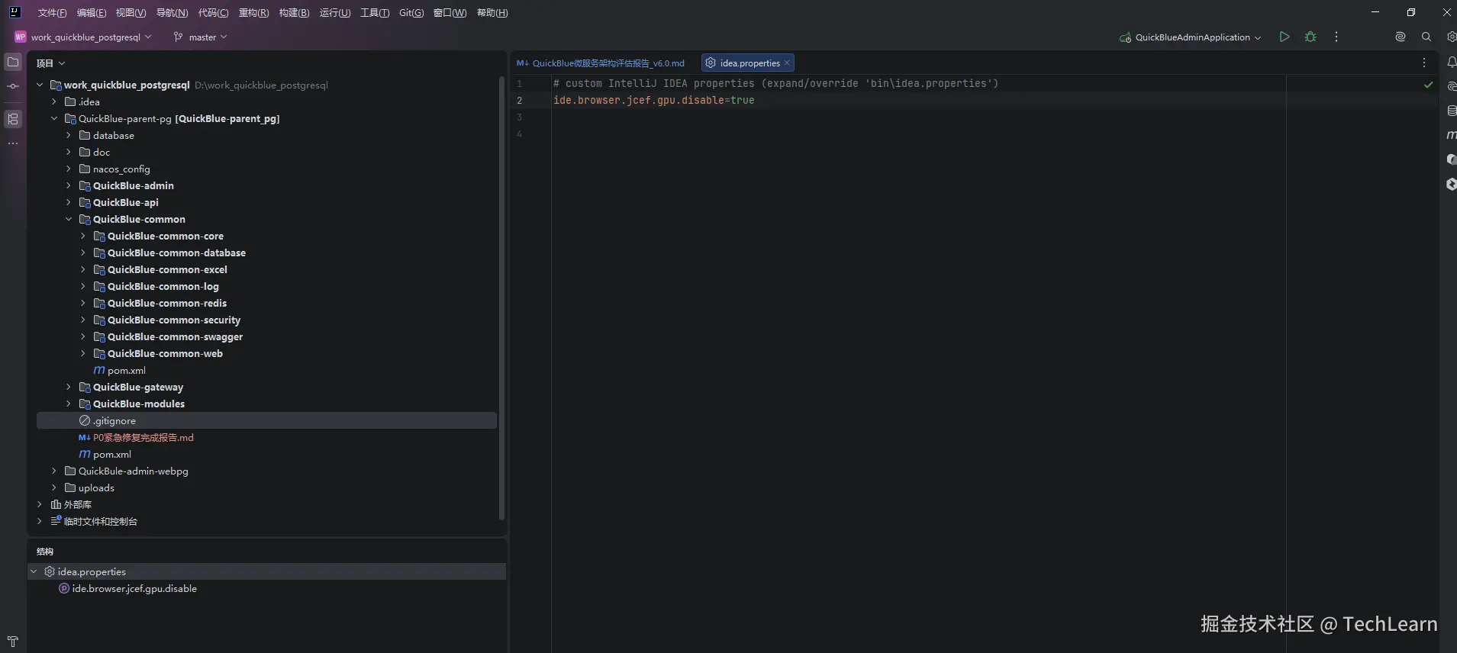Open editor tab options three-dot menu
The width and height of the screenshot is (1457, 653).
pyautogui.click(x=1424, y=63)
